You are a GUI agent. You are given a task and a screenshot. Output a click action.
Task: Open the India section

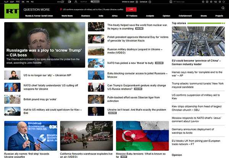(x=101, y=16)
